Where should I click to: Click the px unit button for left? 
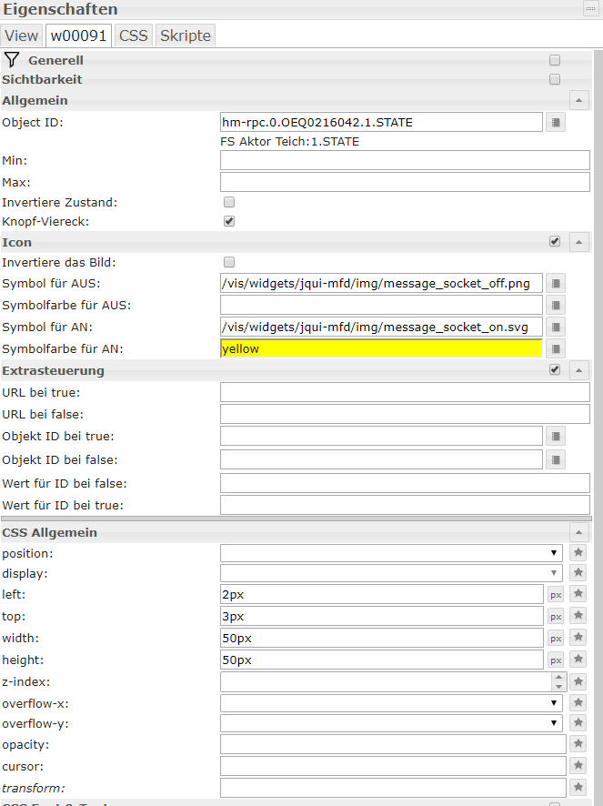click(556, 595)
